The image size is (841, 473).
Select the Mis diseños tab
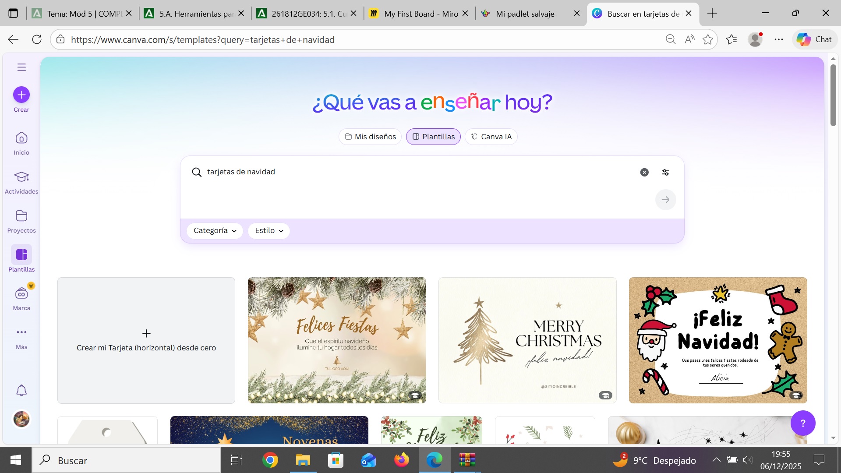point(370,137)
